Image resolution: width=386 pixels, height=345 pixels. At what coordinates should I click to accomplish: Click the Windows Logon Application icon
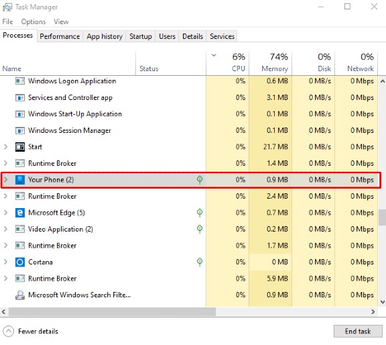[20, 81]
